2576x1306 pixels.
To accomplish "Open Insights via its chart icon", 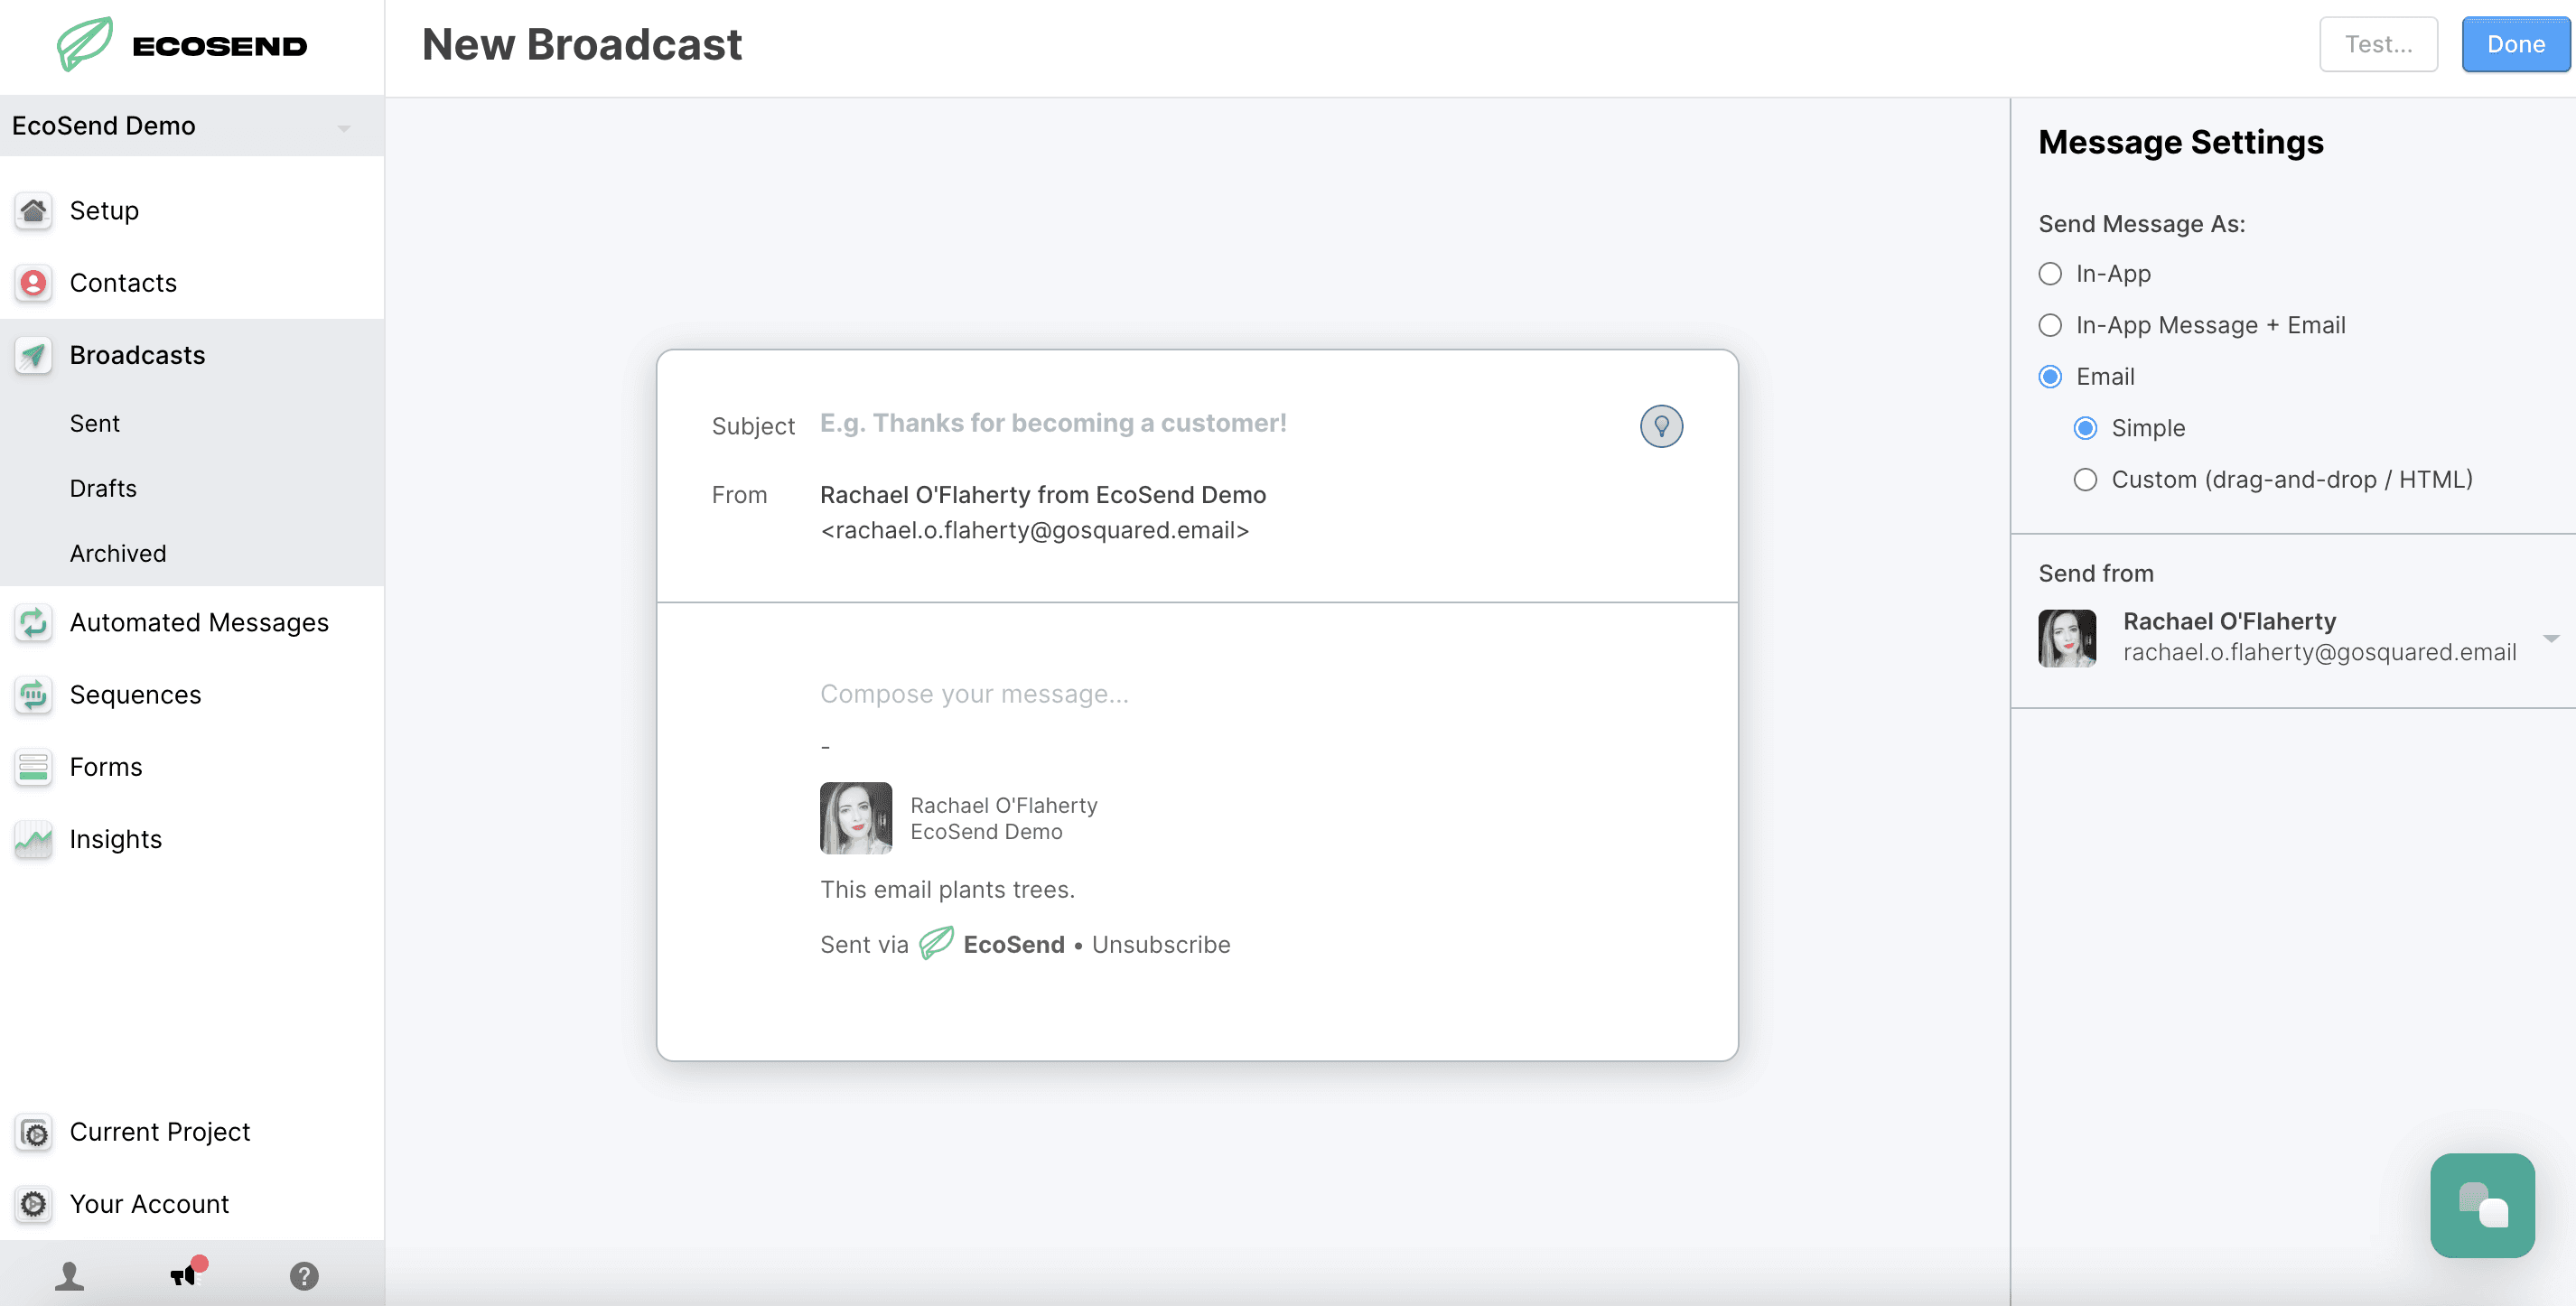I will pos(33,839).
